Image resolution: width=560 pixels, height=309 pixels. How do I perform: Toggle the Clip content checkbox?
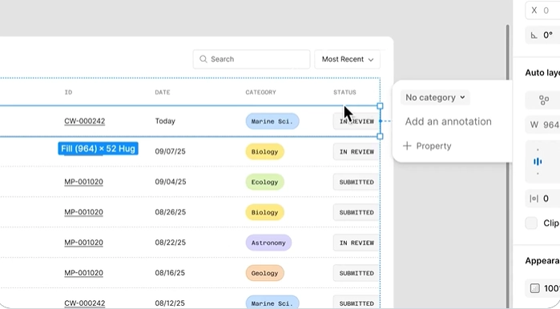(x=531, y=223)
